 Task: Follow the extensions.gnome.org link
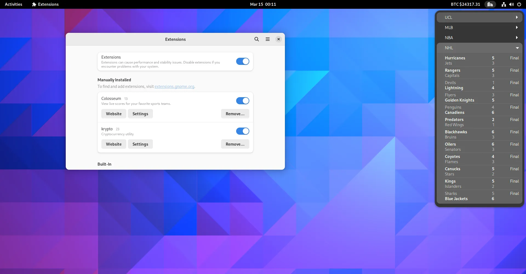click(174, 86)
